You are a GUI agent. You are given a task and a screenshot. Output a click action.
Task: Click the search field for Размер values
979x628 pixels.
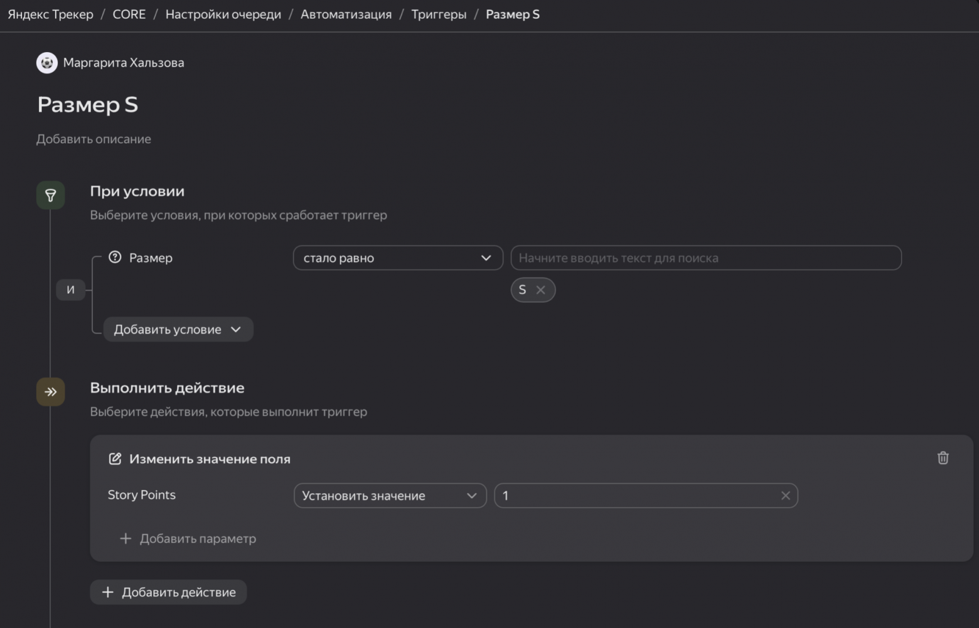click(705, 258)
